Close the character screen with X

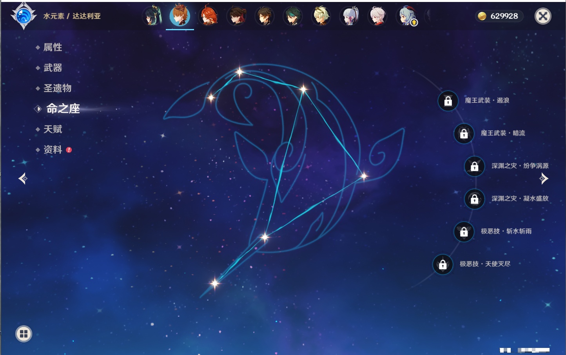click(543, 16)
